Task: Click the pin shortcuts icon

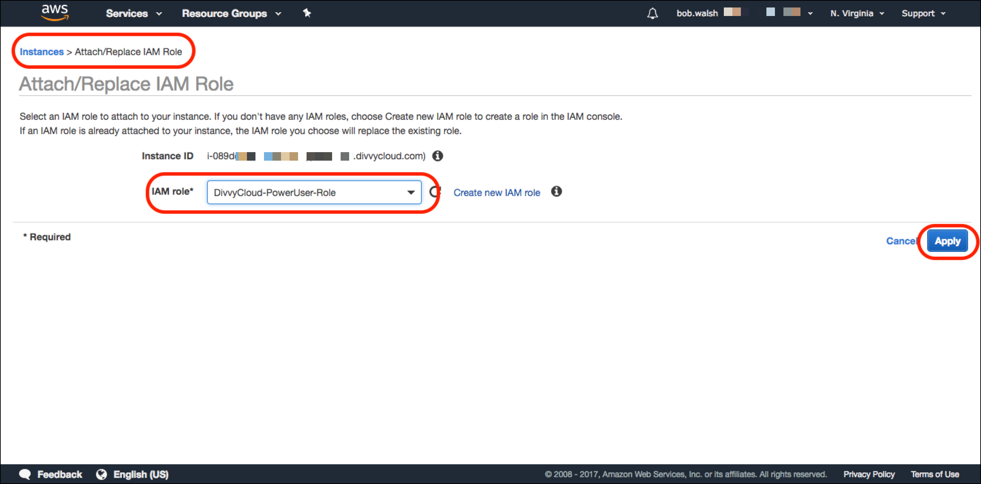Action: 307,13
